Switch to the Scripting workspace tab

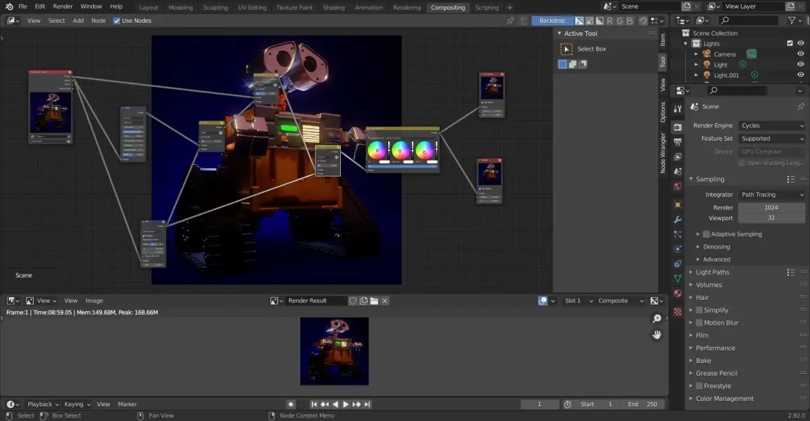tap(487, 7)
